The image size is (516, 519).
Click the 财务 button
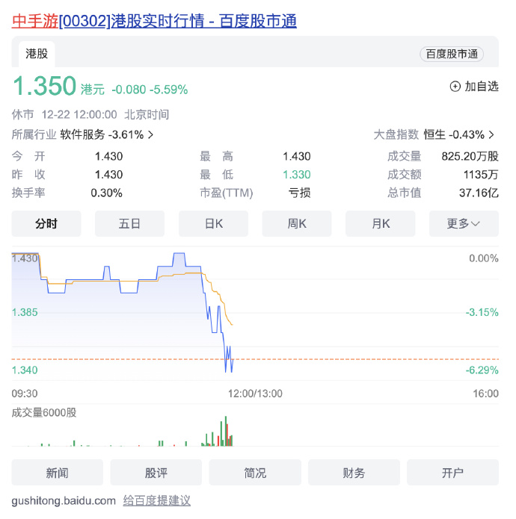tap(354, 473)
